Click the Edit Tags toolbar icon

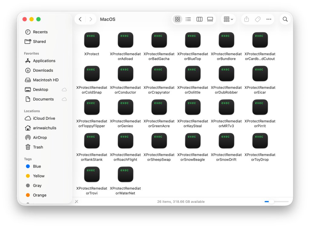(x=258, y=19)
